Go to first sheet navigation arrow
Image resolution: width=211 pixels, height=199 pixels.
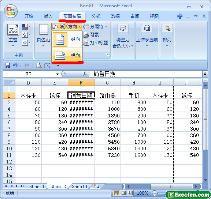[6, 186]
